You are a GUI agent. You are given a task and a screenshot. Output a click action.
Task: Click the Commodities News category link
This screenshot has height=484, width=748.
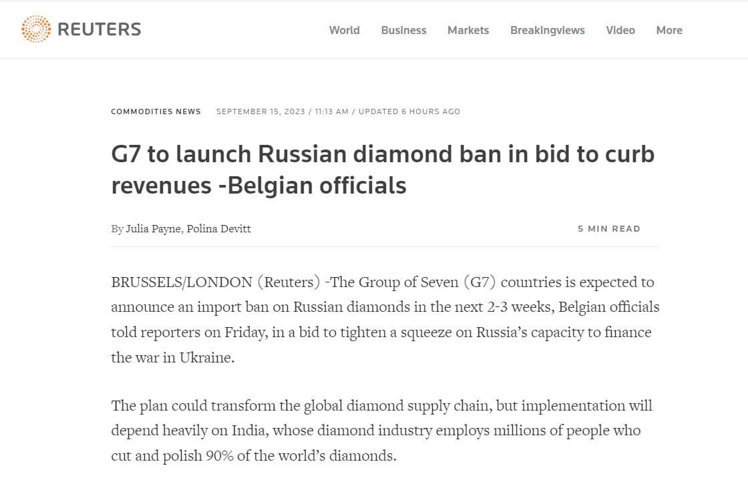[x=156, y=111]
